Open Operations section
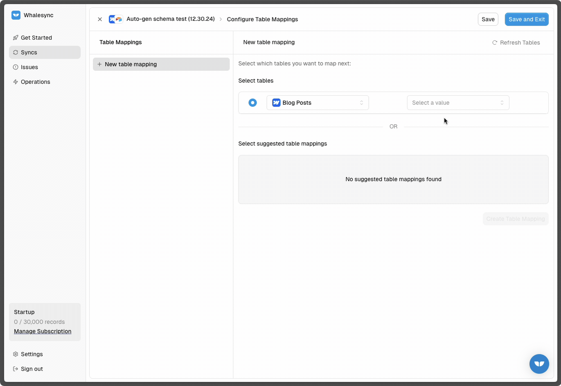This screenshot has width=561, height=386. (45, 82)
